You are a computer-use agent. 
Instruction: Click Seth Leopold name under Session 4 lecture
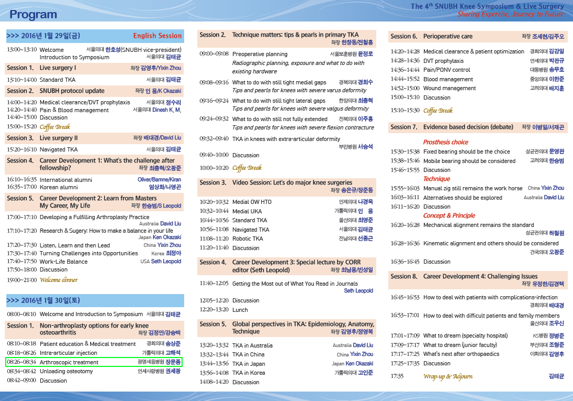(358, 291)
